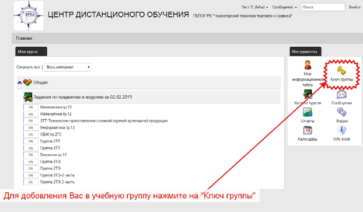This screenshot has height=212, width=363.
Task: Open the Каталог курсов icon
Action: (308, 94)
